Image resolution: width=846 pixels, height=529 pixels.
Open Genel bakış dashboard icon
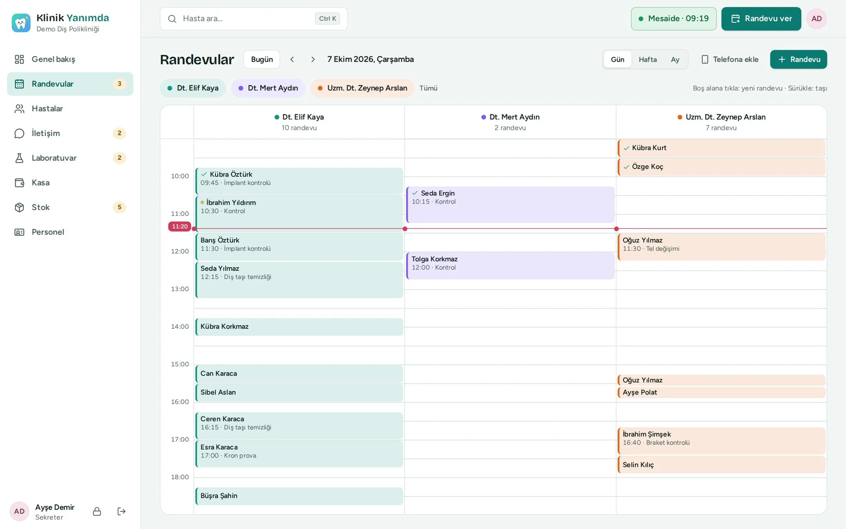tap(19, 59)
